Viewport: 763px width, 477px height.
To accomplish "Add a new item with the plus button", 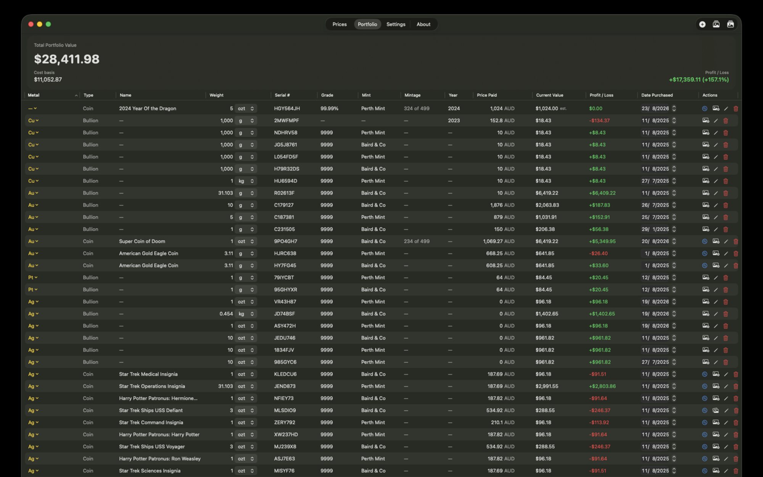I will (702, 24).
